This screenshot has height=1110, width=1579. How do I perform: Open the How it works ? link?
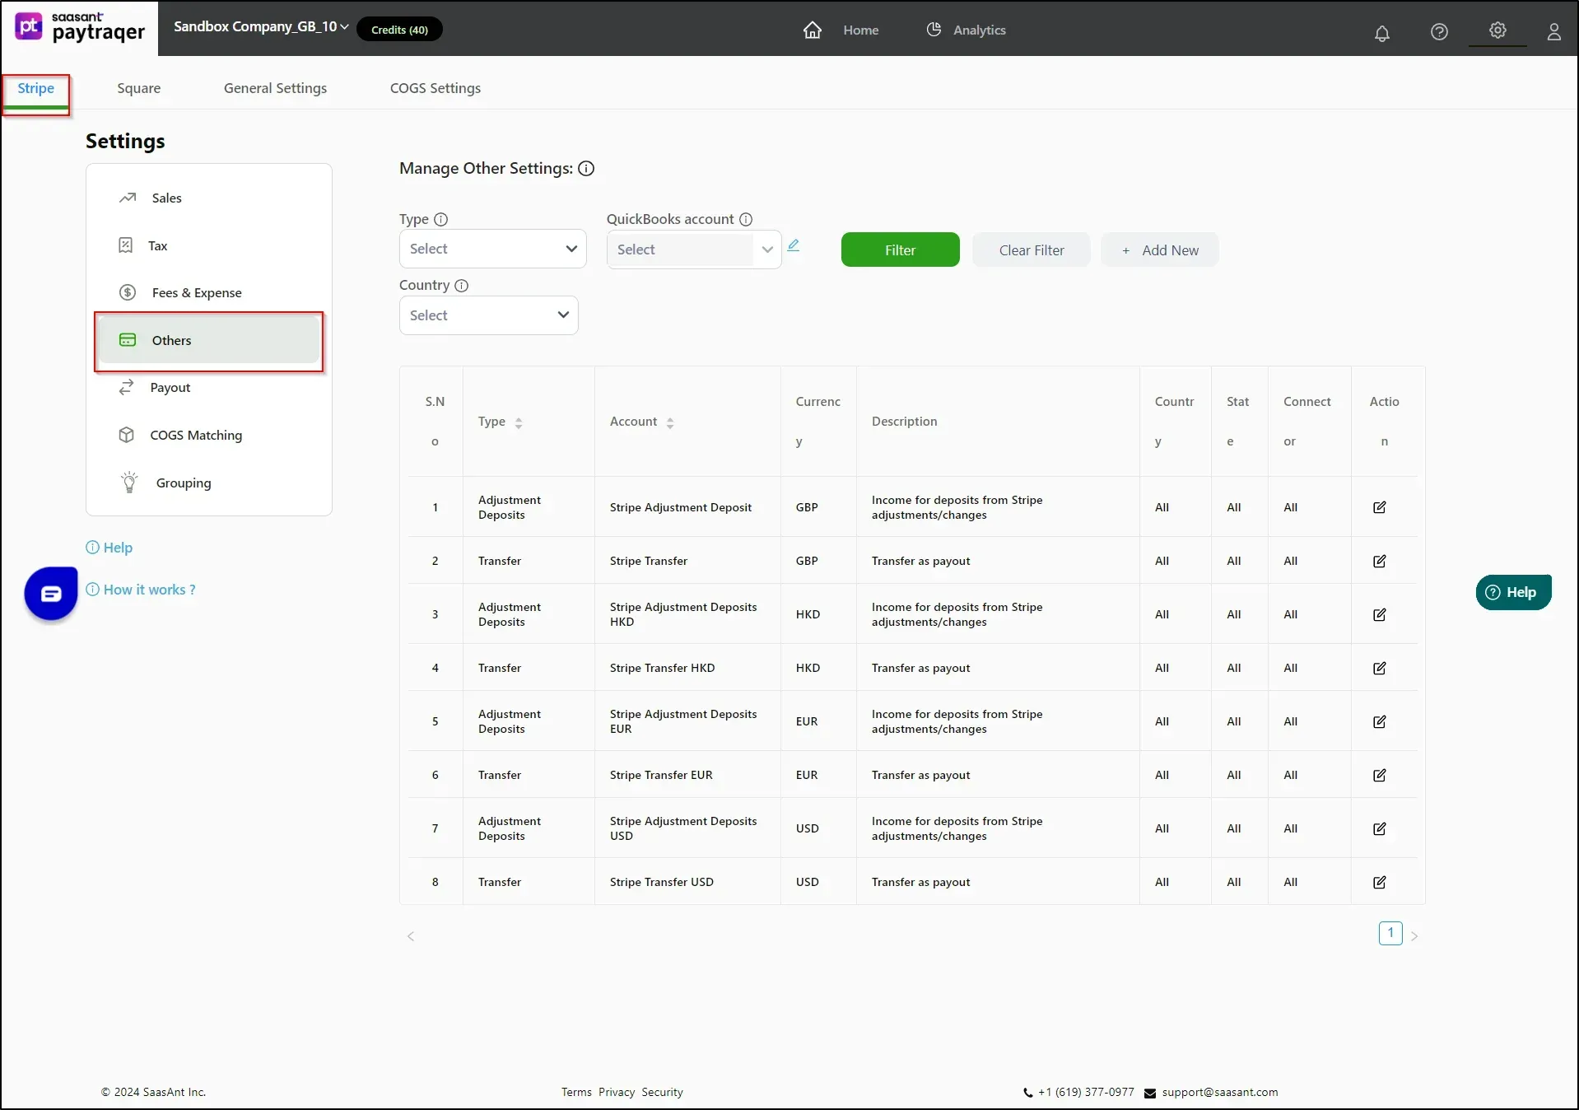(x=141, y=590)
